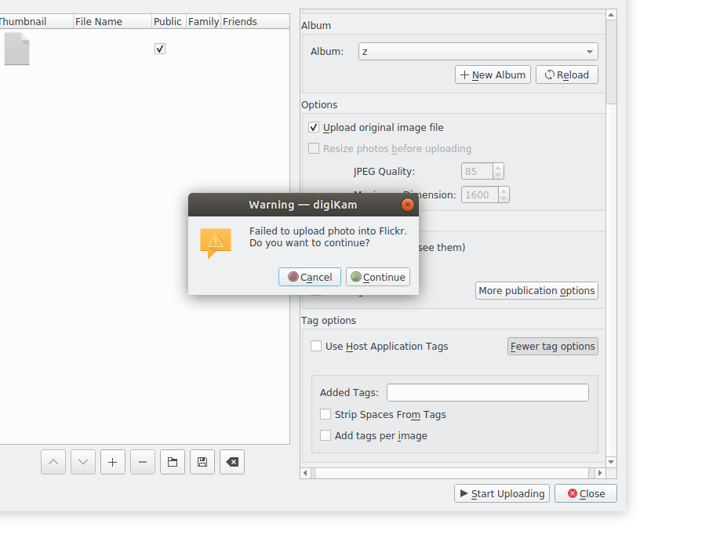720x538 pixels.
Task: Add a photo with the plus button
Action: point(113,463)
